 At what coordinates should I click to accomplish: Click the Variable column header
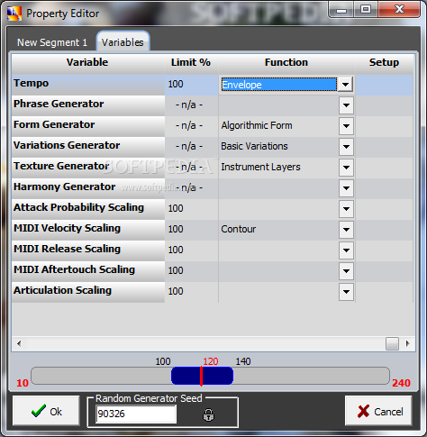(x=87, y=62)
